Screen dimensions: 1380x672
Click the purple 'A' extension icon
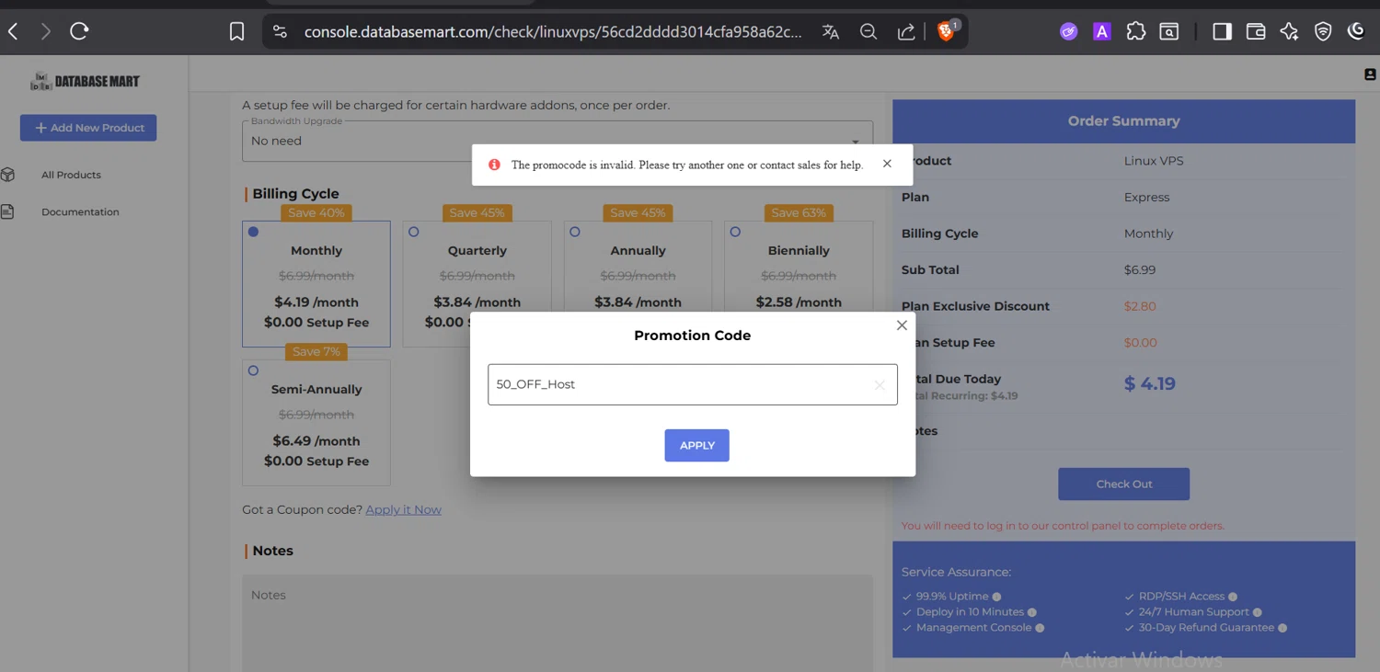pos(1101,31)
